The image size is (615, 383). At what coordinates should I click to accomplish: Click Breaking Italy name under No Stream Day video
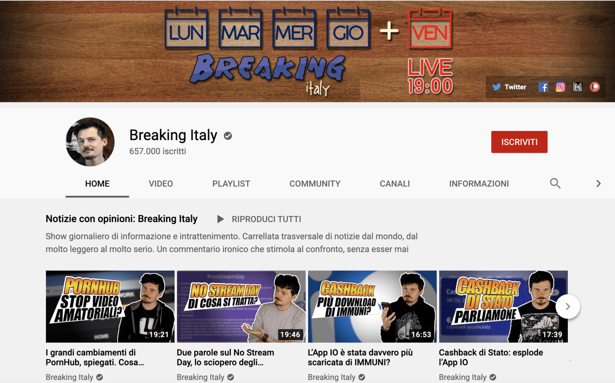coord(201,377)
